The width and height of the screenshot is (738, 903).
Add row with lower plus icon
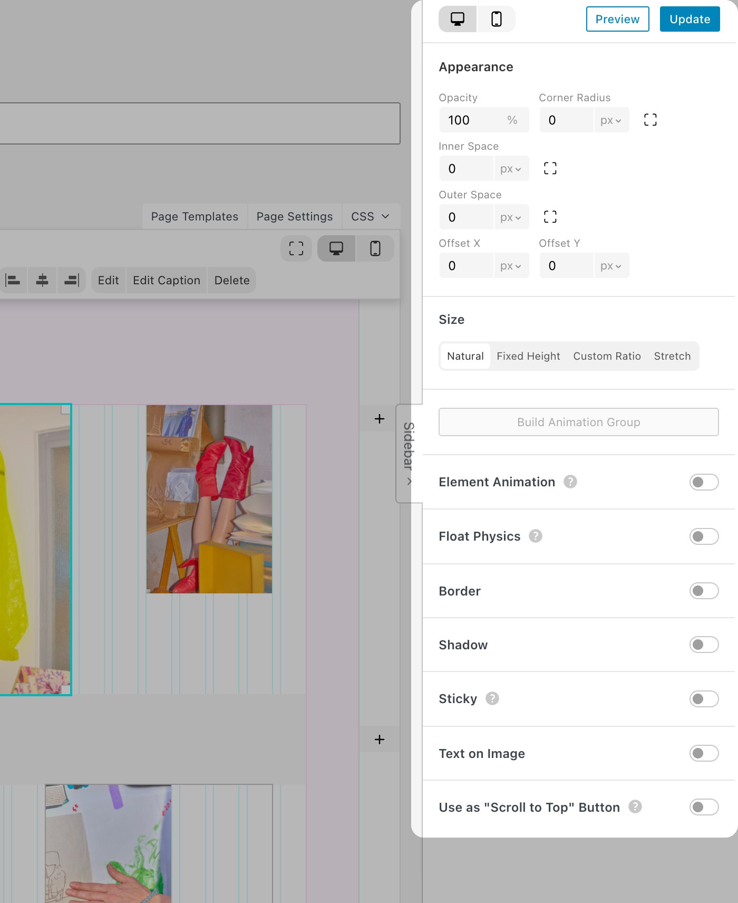[380, 739]
